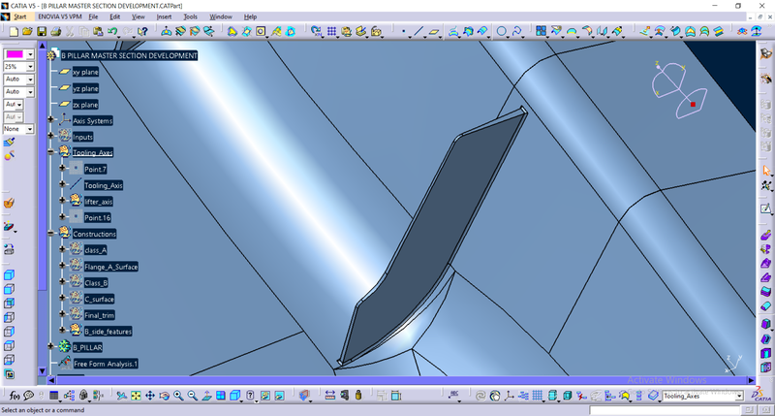Collapse the Tooling_Axes tree node
The image size is (775, 416).
(50, 152)
